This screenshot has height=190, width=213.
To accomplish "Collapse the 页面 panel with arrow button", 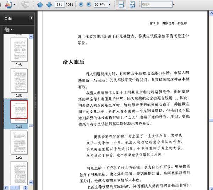I will point(31,18).
